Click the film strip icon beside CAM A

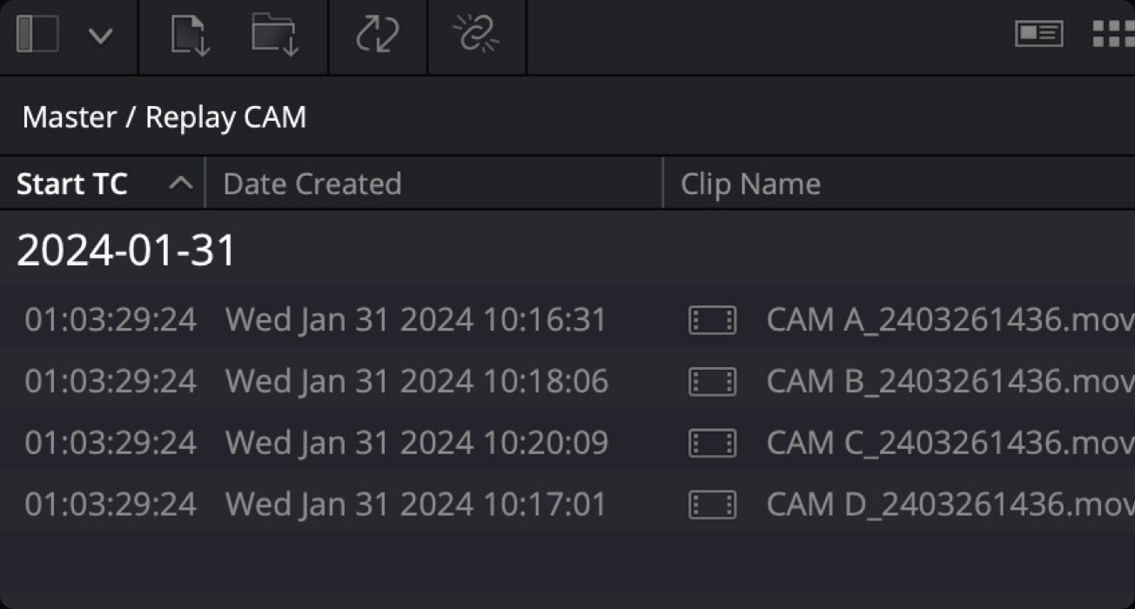(714, 319)
